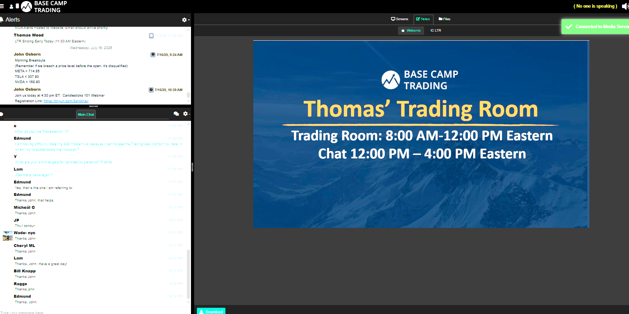Click into the chat message input field
Image resolution: width=629 pixels, height=314 pixels.
tap(94, 312)
